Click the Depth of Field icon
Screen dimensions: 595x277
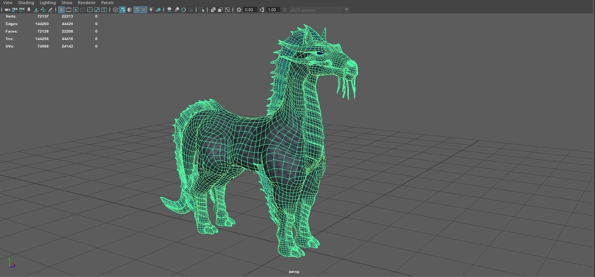pyautogui.click(x=191, y=10)
